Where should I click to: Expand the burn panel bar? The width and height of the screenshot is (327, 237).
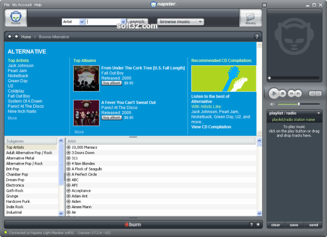(x=133, y=224)
